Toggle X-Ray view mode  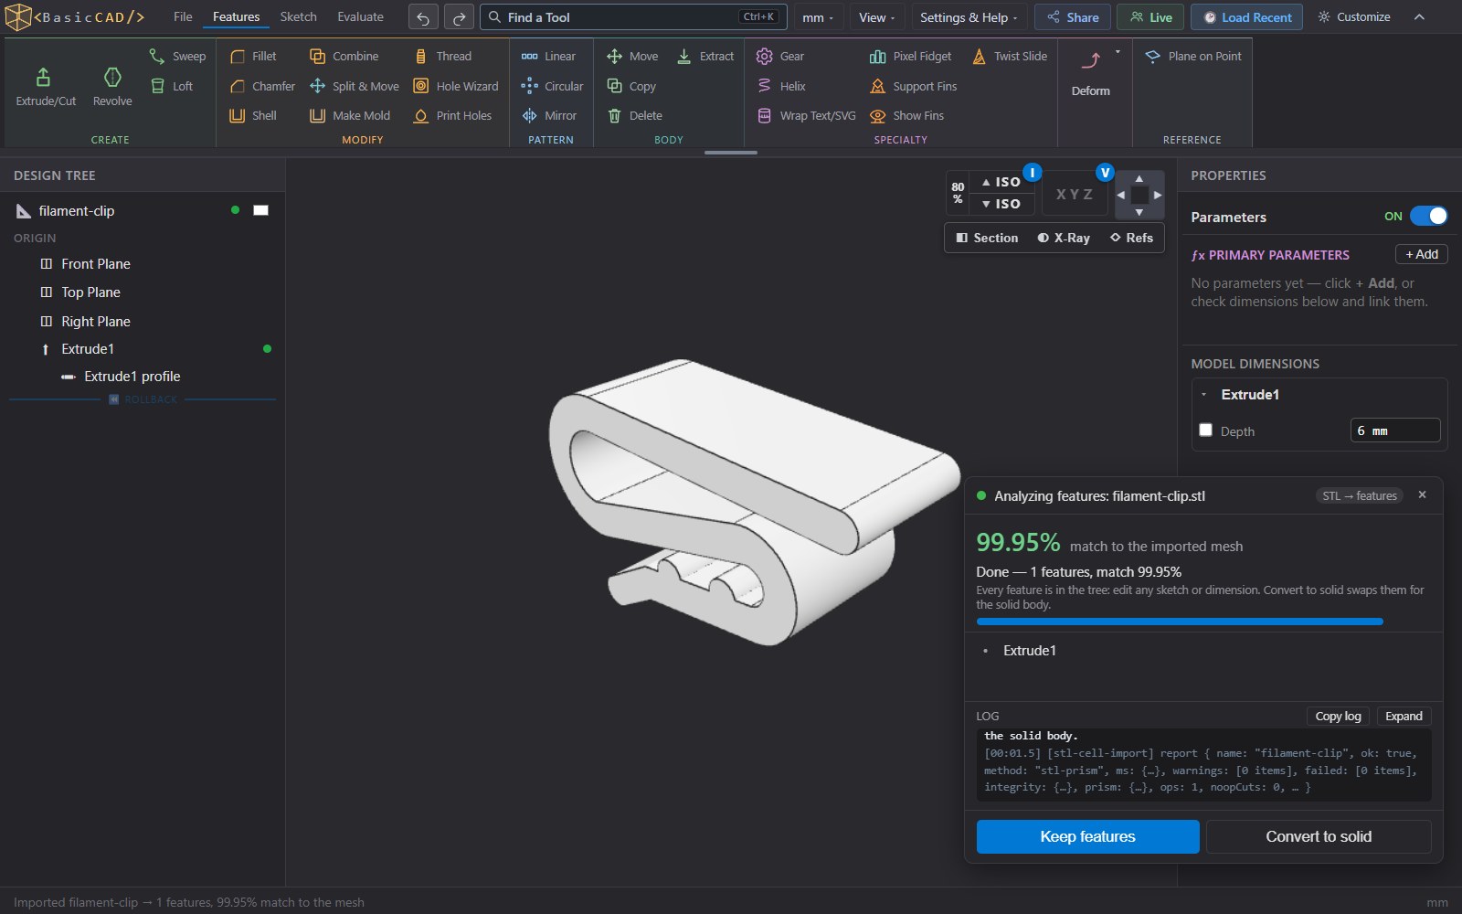click(x=1064, y=238)
